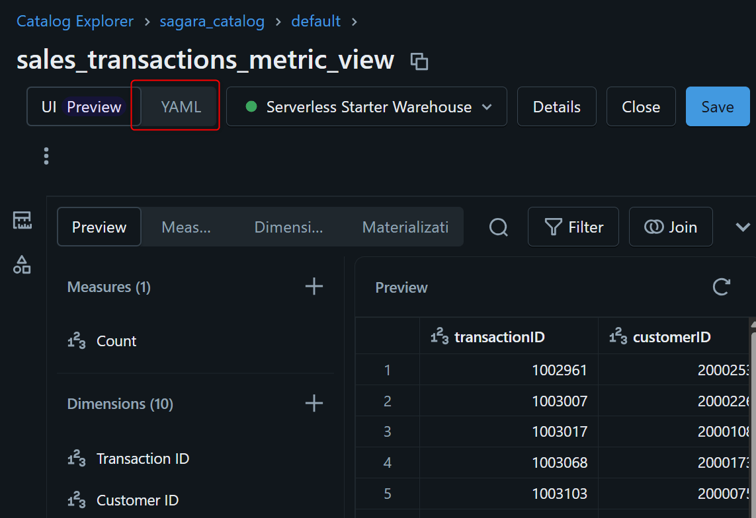Open the vertical three-dot options menu
This screenshot has width=756, height=518.
[46, 156]
